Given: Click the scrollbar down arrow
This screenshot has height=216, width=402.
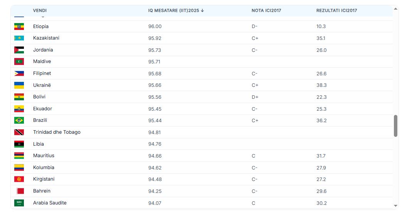Looking at the screenshot, I should 395,206.
